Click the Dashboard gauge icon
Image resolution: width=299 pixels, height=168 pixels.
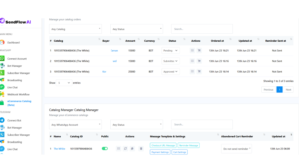2,42
